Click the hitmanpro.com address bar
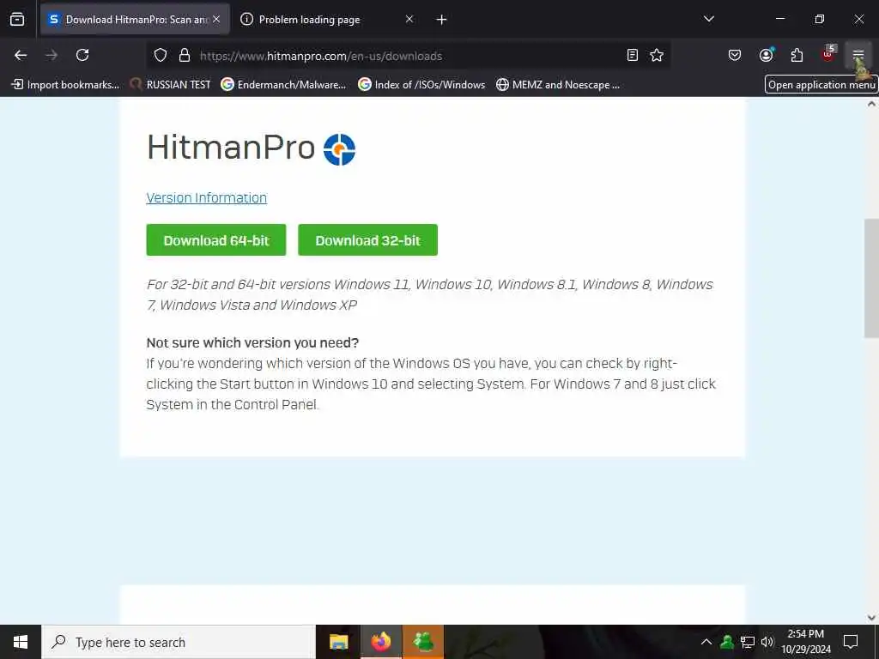Screen dimensions: 879x659 point(408,56)
